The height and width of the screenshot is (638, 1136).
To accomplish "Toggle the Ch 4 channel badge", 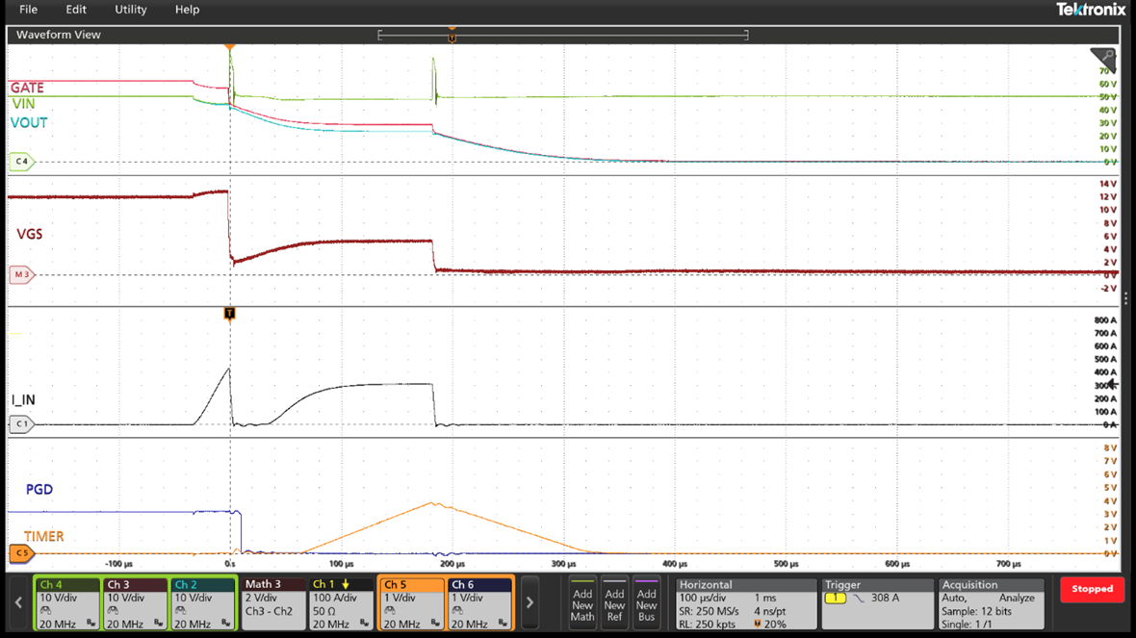I will coord(67,603).
